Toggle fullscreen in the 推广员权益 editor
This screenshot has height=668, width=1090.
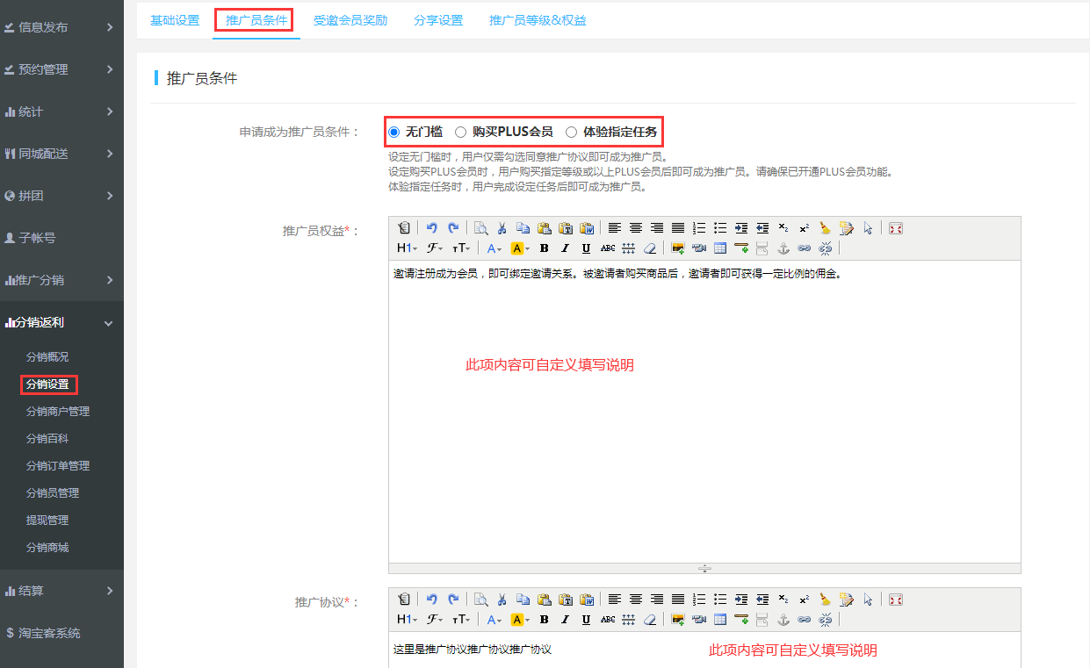(x=895, y=228)
